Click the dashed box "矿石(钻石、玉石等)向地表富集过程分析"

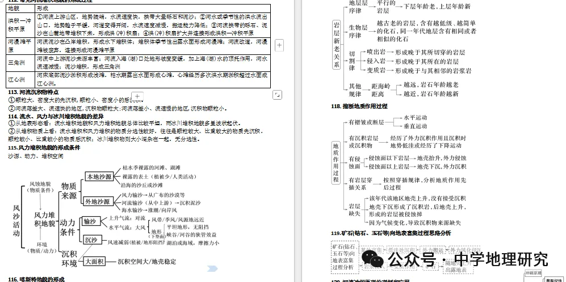click(345, 257)
